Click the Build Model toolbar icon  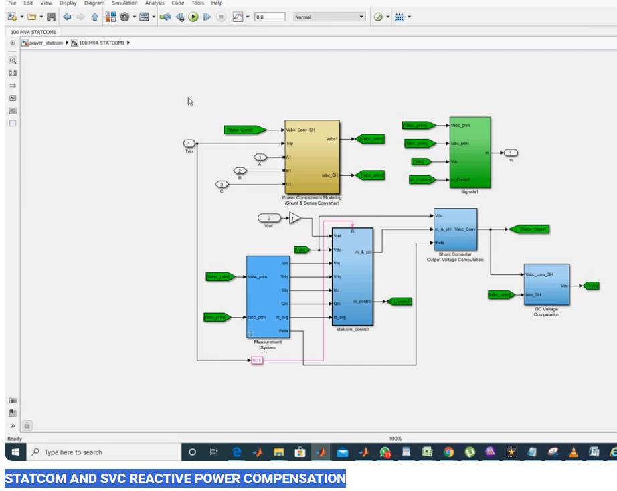400,17
